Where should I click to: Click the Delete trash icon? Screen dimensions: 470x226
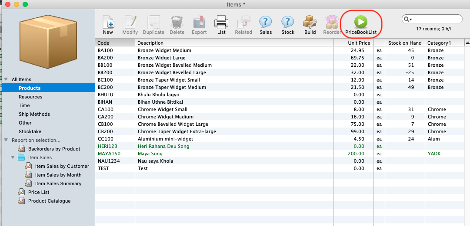click(177, 22)
